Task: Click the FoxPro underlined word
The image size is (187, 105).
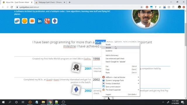Action: click(x=87, y=59)
